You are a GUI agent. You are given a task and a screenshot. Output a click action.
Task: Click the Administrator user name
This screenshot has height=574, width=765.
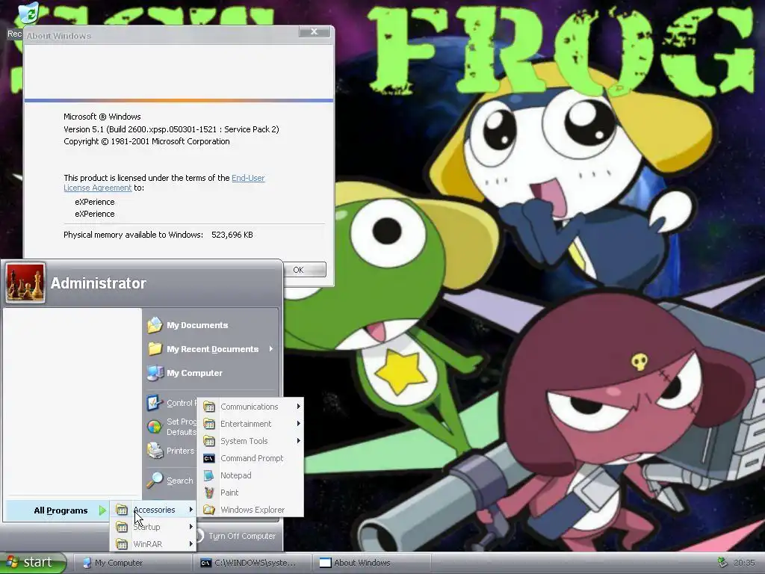pyautogui.click(x=98, y=283)
